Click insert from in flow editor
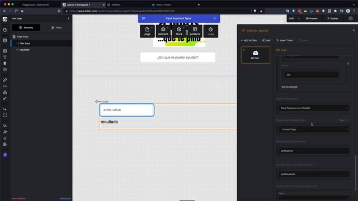 coord(285,40)
